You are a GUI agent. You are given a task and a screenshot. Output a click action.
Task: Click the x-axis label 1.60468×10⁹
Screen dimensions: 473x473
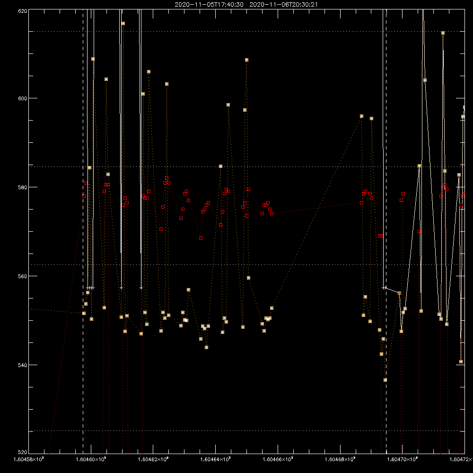[x=340, y=459]
